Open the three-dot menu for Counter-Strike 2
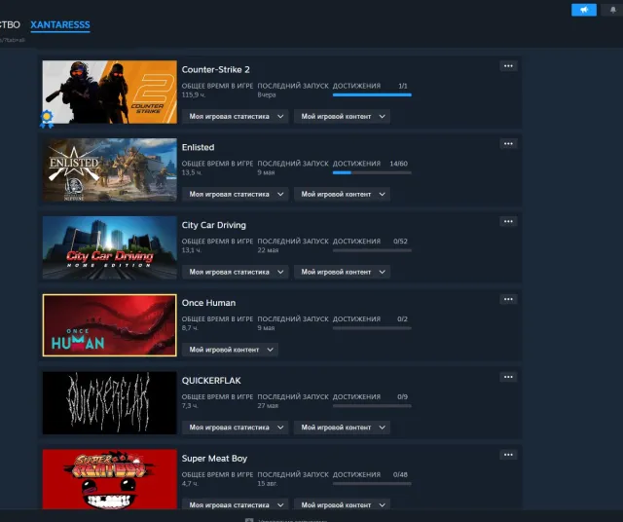Image resolution: width=623 pixels, height=522 pixels. click(x=508, y=66)
